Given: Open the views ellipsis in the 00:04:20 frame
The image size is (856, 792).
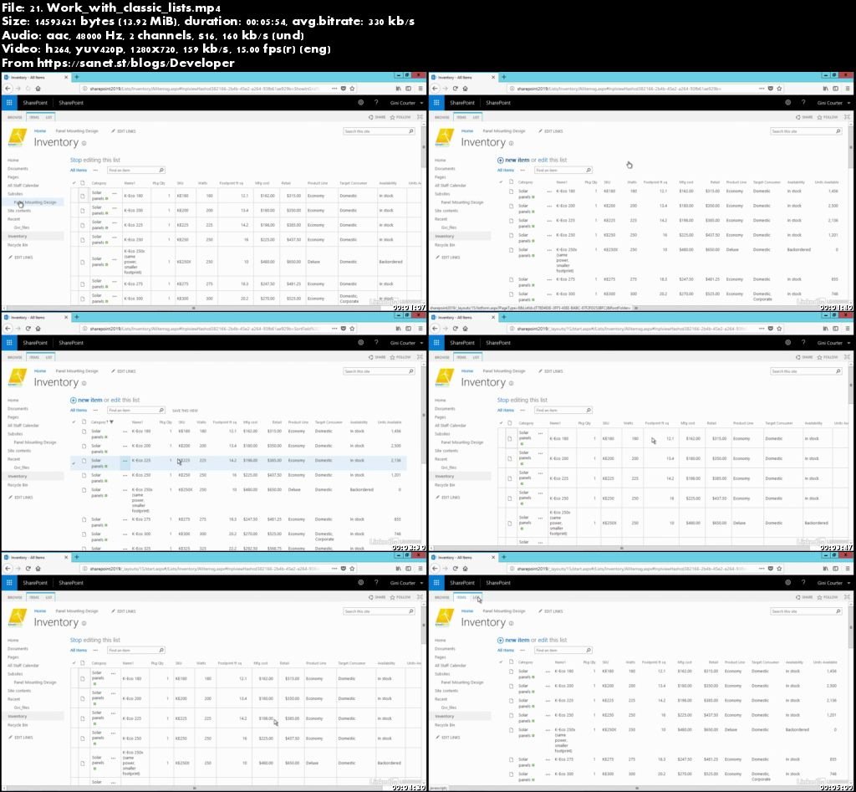Looking at the screenshot, I should click(95, 650).
